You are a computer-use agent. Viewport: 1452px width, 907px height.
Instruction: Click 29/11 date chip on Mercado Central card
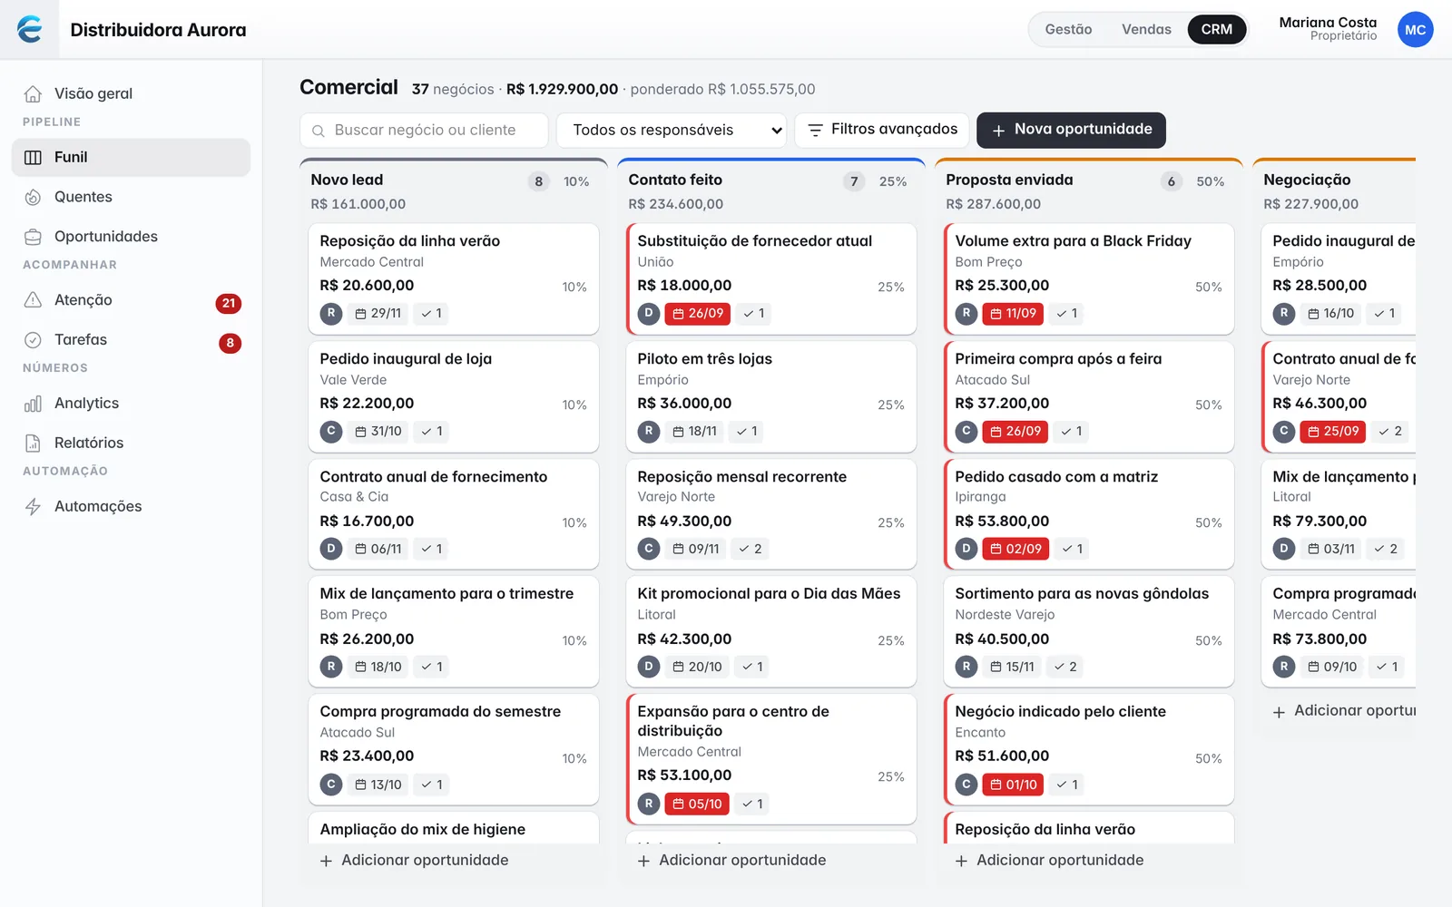click(x=378, y=314)
